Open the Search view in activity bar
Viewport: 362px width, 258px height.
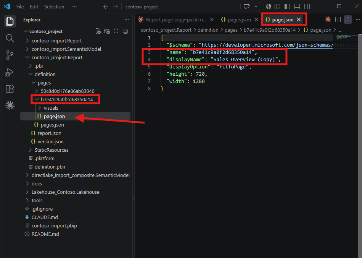coord(10,38)
